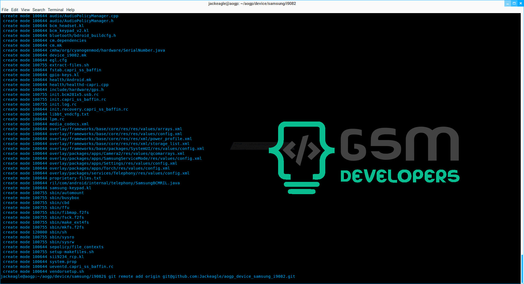The height and width of the screenshot is (284, 524).
Task: Open the View menu
Action: [25, 10]
